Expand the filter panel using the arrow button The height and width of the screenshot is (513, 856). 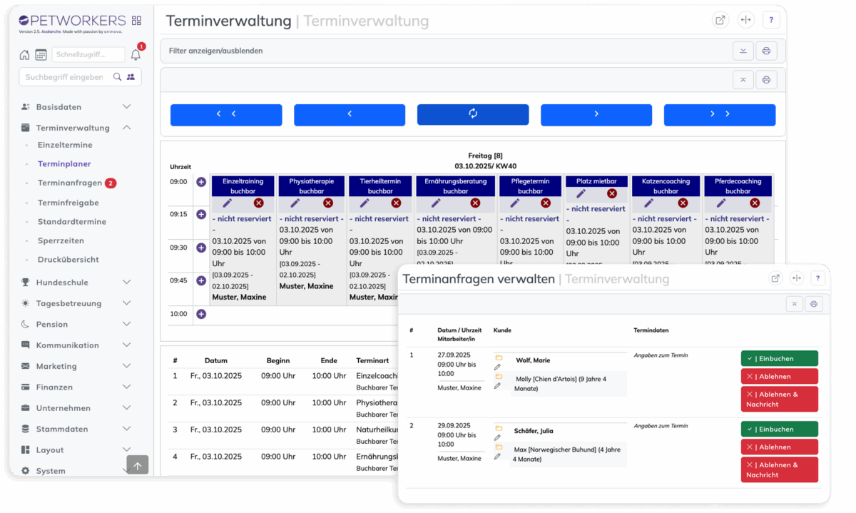(x=743, y=51)
